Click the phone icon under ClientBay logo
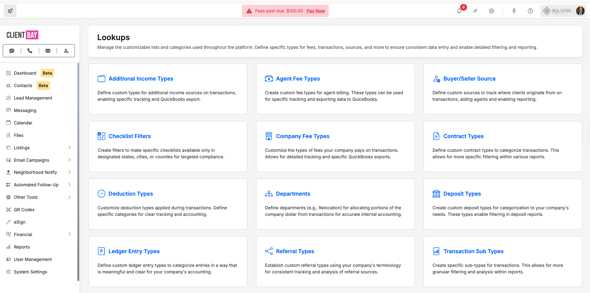Screen dimensions: 590x293 [x=30, y=51]
